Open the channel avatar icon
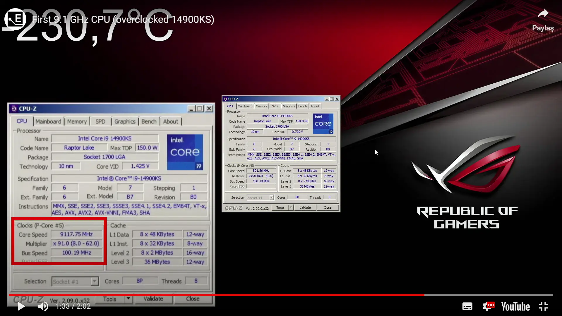The height and width of the screenshot is (316, 562). [15, 19]
